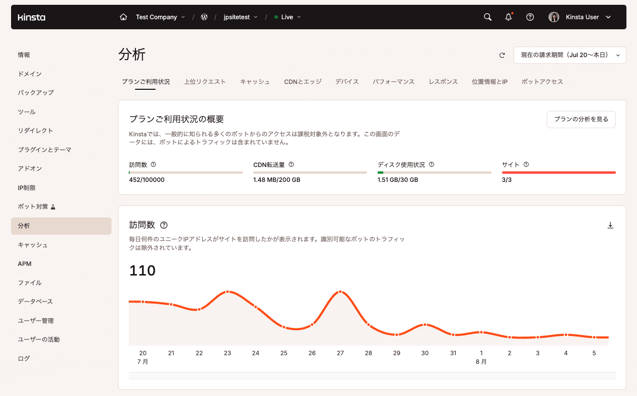637x396 pixels.
Task: Click 1.48 MB/200 GB value
Action: 277,180
